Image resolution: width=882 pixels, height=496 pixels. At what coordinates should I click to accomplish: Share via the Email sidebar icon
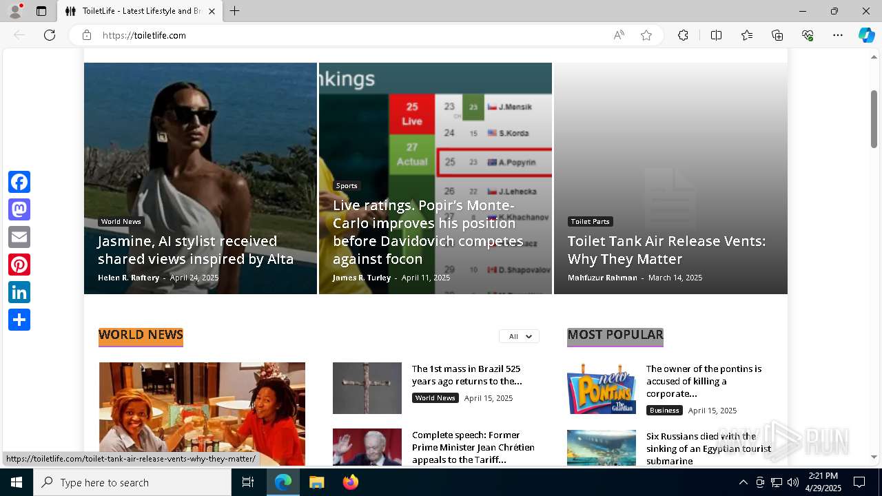point(19,237)
